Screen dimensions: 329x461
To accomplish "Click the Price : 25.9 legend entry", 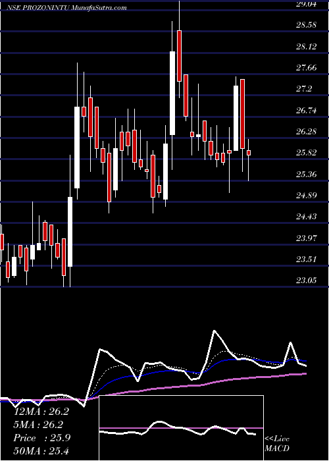I will click(41, 438).
